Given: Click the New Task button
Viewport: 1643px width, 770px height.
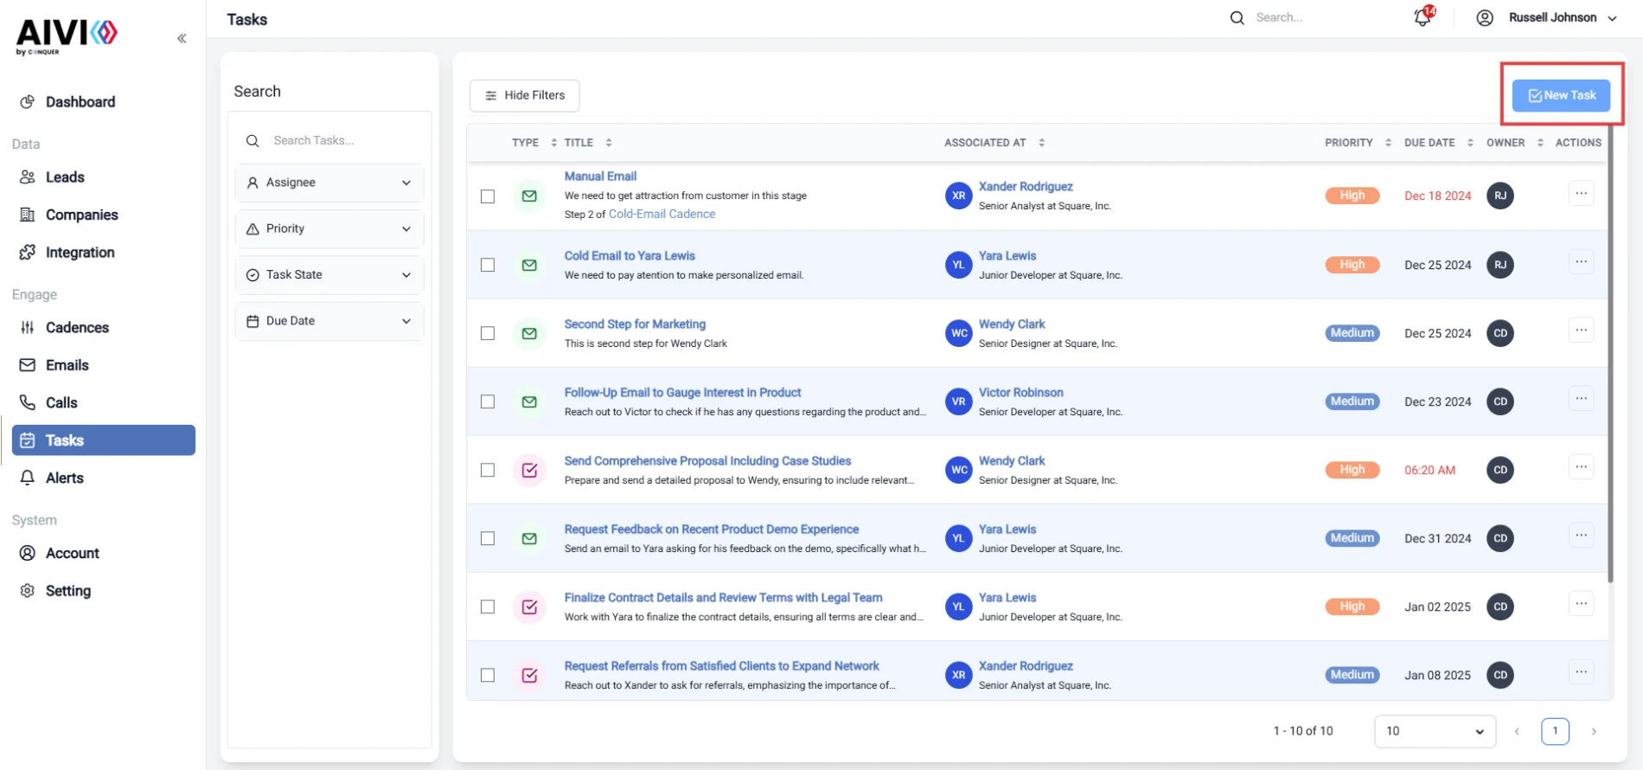Looking at the screenshot, I should [1561, 95].
